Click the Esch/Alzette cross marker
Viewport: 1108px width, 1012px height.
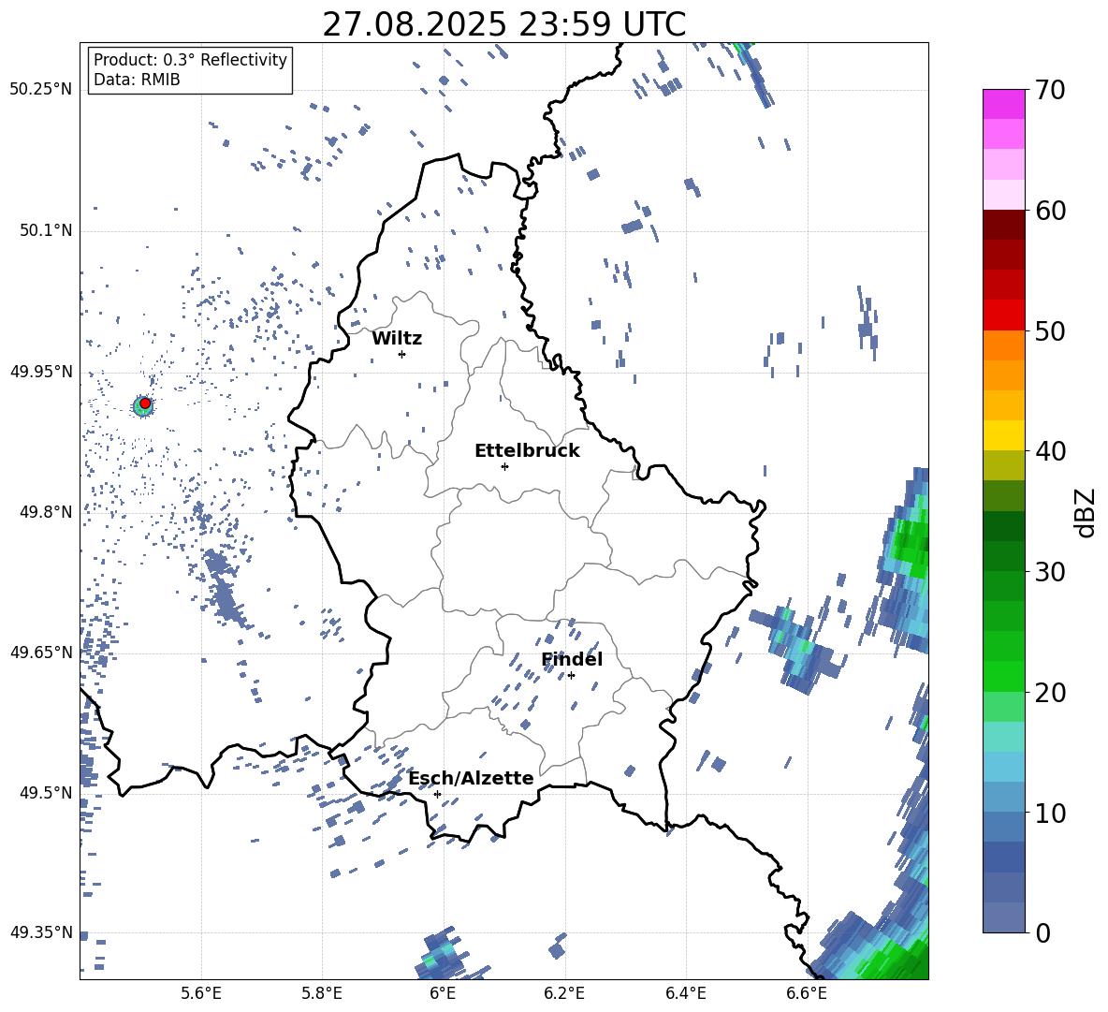pos(437,794)
